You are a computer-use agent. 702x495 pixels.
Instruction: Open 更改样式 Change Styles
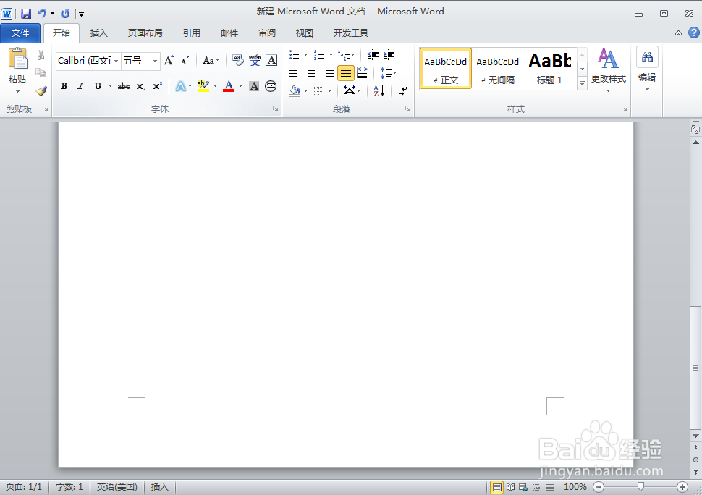[x=608, y=69]
